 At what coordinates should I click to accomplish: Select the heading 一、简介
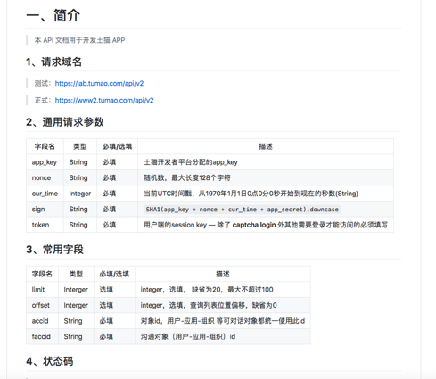[53, 15]
